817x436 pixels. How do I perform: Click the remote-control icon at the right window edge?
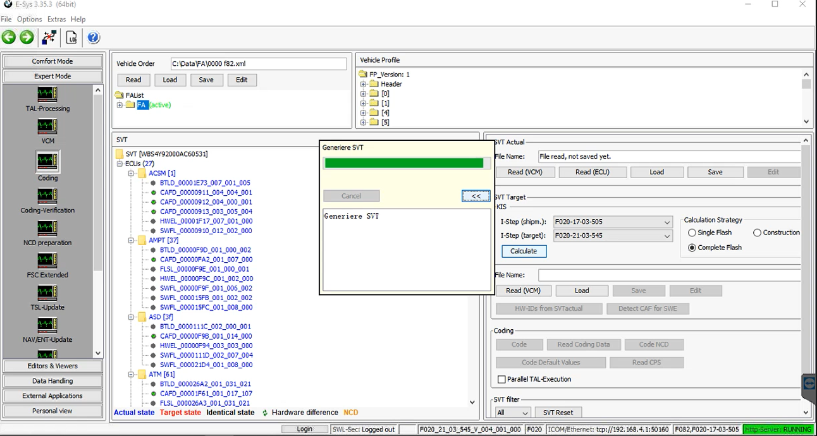[x=809, y=383]
